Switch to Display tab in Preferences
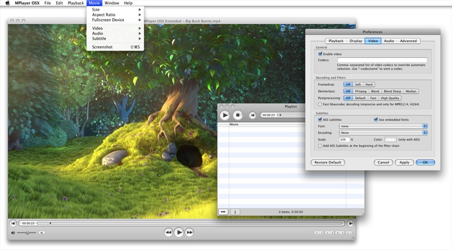 pyautogui.click(x=356, y=41)
